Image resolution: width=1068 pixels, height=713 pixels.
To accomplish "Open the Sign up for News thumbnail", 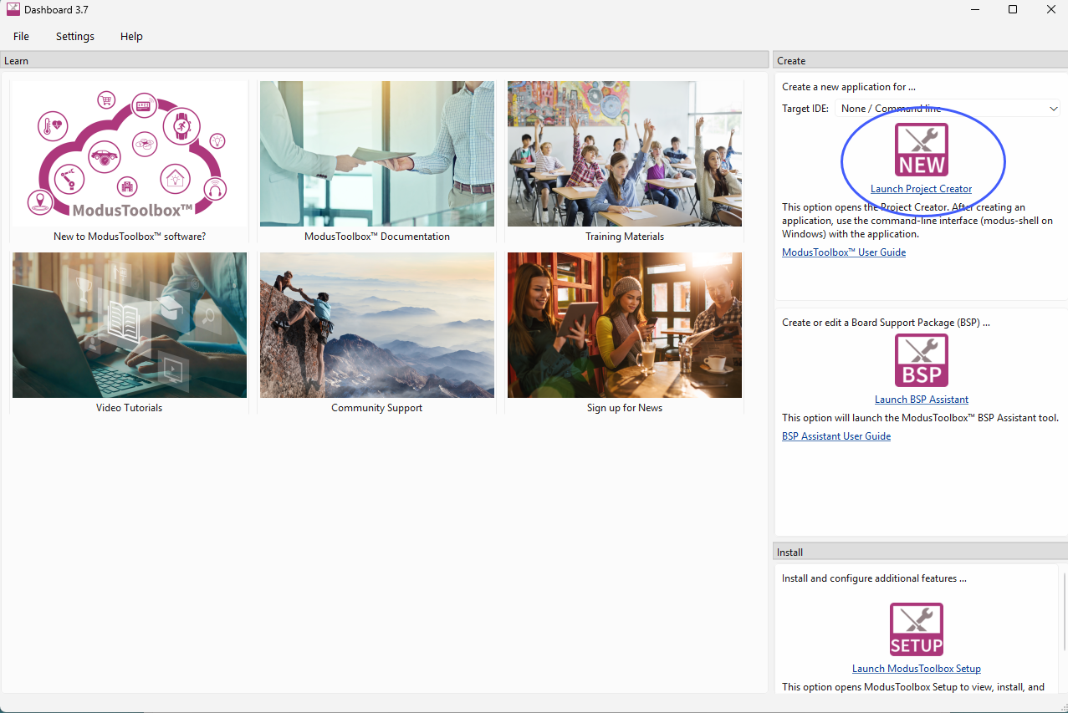I will click(625, 325).
